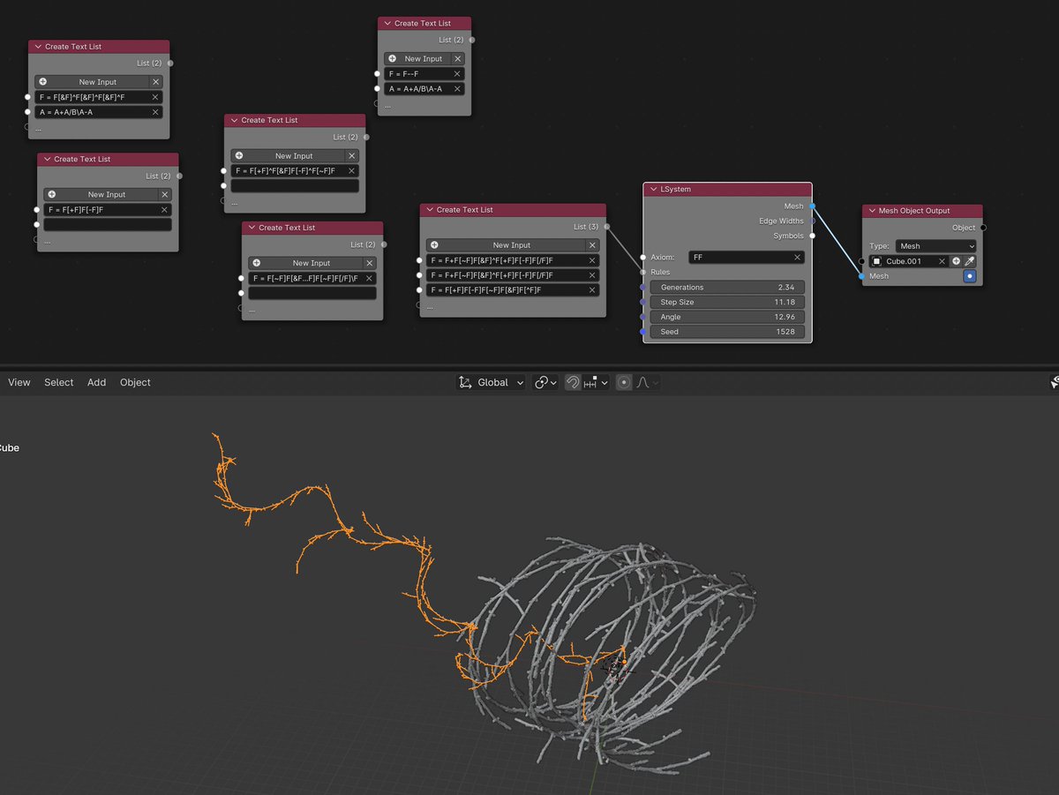
Task: Click the object icon left of Cube.001
Action: (x=877, y=261)
